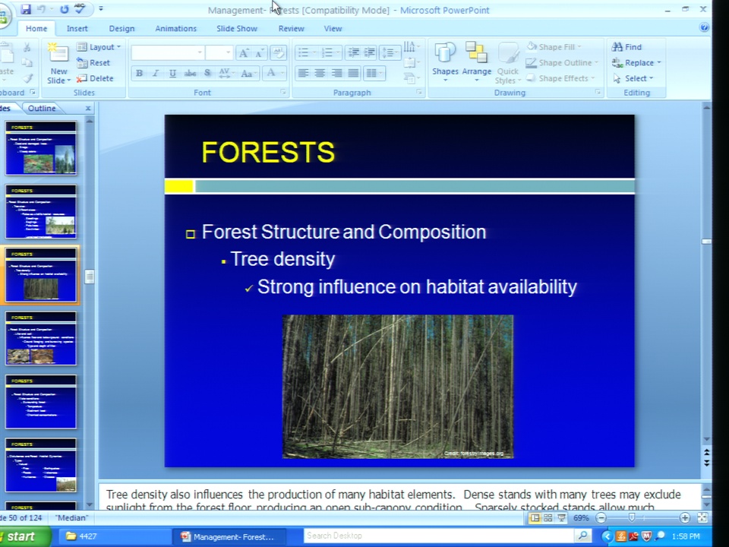Switch to Slide Sorter view in the status bar
Image resolution: width=729 pixels, height=547 pixels.
pyautogui.click(x=548, y=517)
